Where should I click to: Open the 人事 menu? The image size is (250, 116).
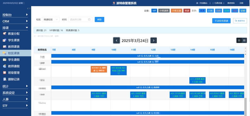[15, 99]
